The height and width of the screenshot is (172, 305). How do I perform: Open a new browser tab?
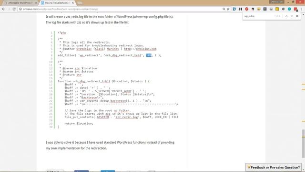(x=80, y=3)
